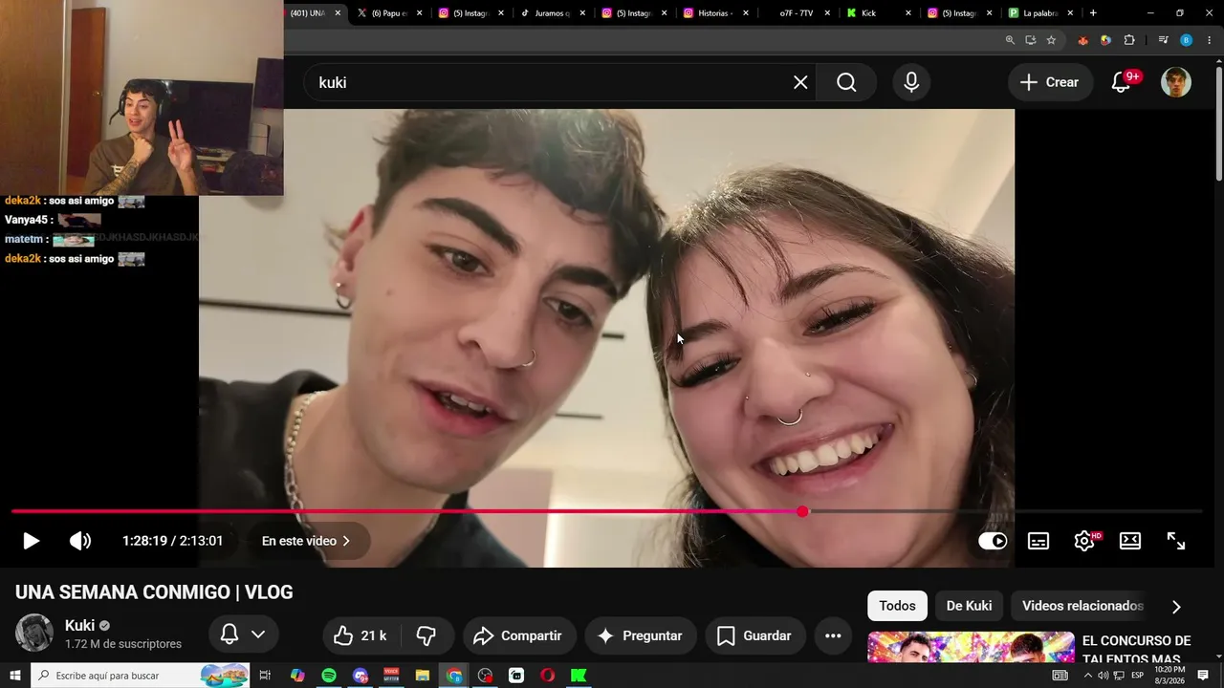Click the browser zoom magnifier icon
This screenshot has height=688, width=1224.
coord(1010,40)
